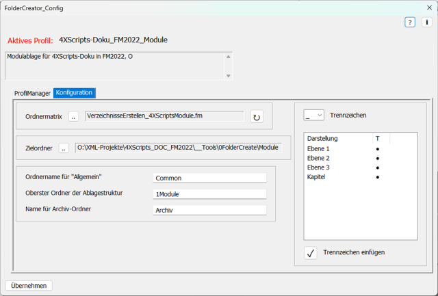Toggle separator bullet for Ebene 1
This screenshot has height=296, width=438.
(x=378, y=148)
